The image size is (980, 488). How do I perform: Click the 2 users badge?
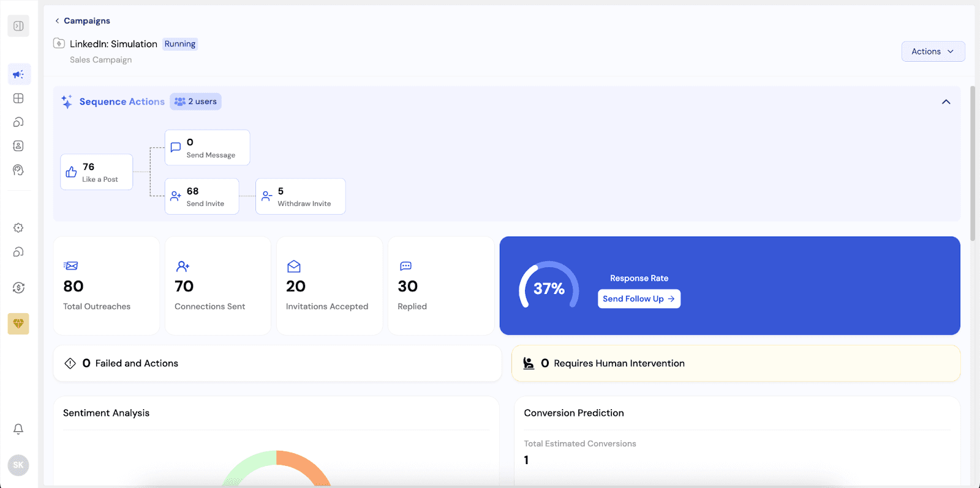pyautogui.click(x=196, y=102)
